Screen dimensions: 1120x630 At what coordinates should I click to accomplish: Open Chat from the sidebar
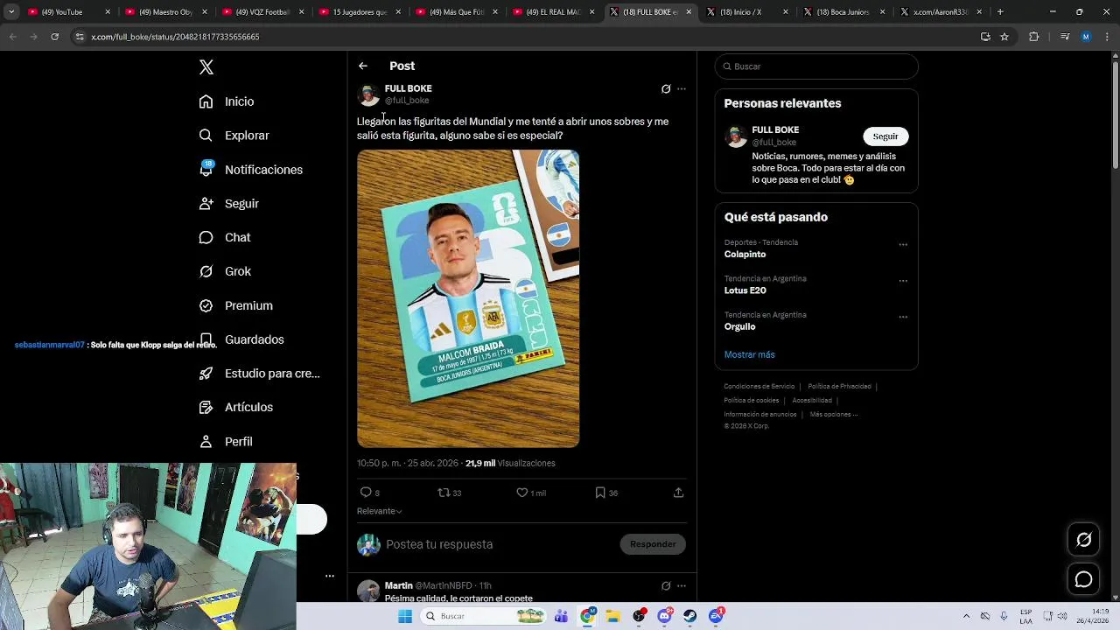click(225, 237)
